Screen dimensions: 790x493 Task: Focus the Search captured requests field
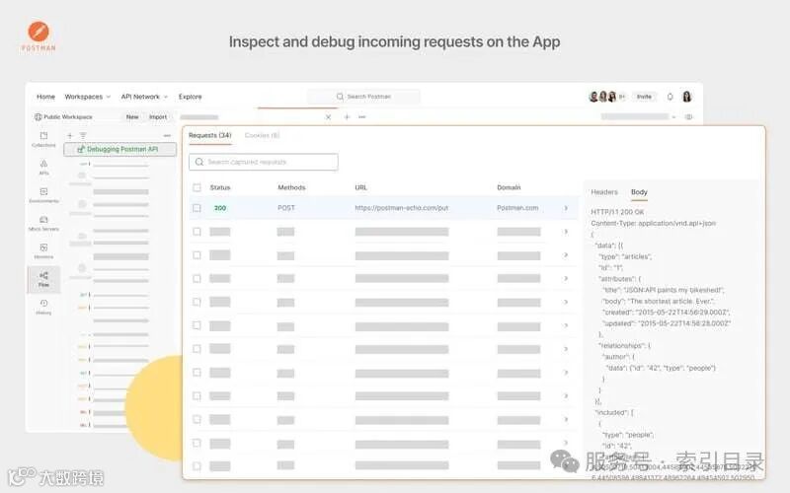point(264,162)
